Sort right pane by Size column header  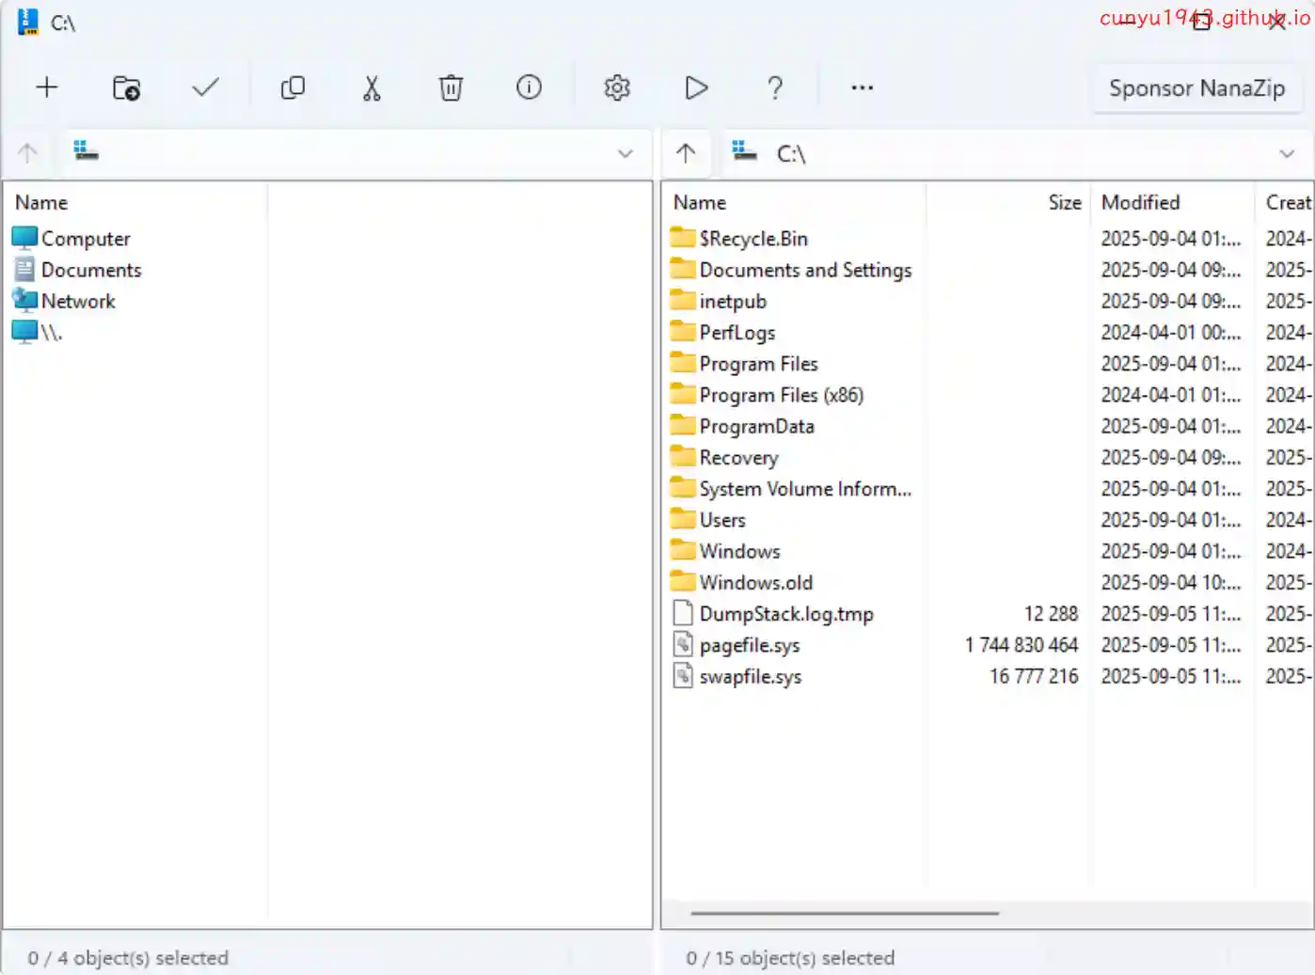pyautogui.click(x=1064, y=202)
